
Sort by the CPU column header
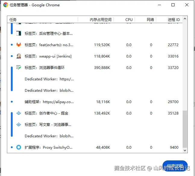tap(124, 19)
